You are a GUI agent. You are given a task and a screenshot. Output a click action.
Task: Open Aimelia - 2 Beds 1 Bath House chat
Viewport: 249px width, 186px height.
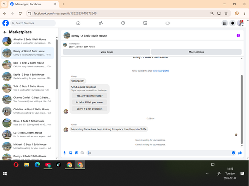27,41
